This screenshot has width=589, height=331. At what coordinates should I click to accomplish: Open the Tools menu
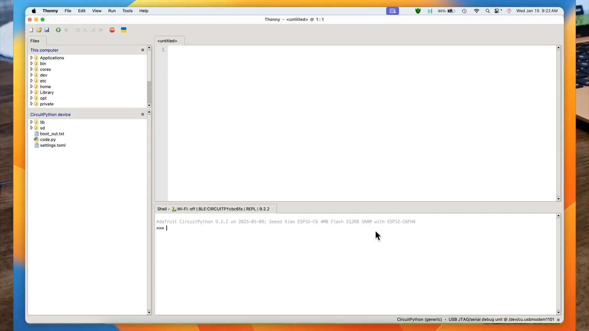tap(127, 11)
